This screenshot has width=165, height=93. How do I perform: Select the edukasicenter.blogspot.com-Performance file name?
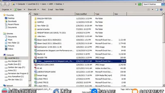56,51
